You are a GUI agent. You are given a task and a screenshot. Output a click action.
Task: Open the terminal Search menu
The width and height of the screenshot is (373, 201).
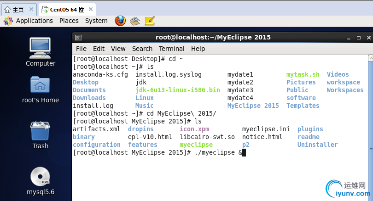[142, 49]
